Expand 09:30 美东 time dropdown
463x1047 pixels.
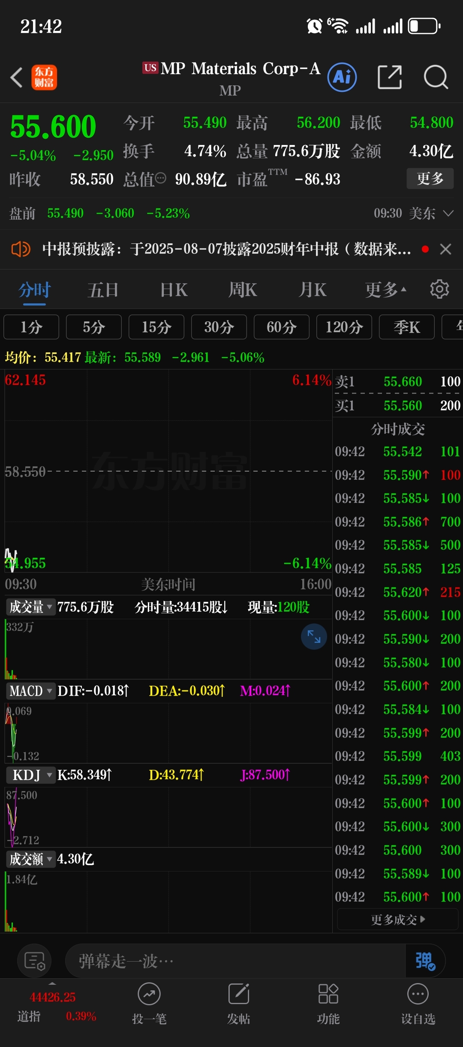coord(413,213)
